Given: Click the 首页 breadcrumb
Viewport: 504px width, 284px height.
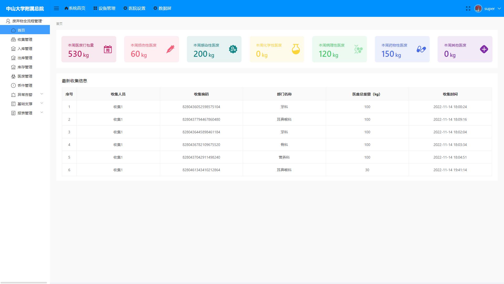Looking at the screenshot, I should pyautogui.click(x=59, y=24).
